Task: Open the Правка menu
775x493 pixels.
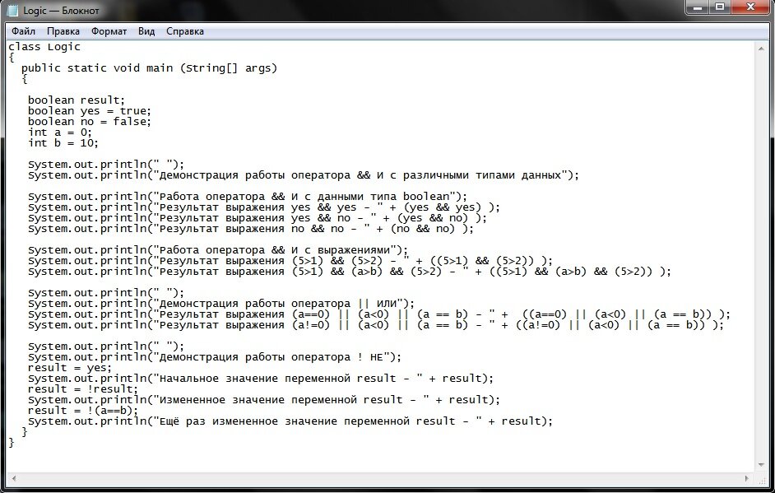Action: [x=63, y=31]
